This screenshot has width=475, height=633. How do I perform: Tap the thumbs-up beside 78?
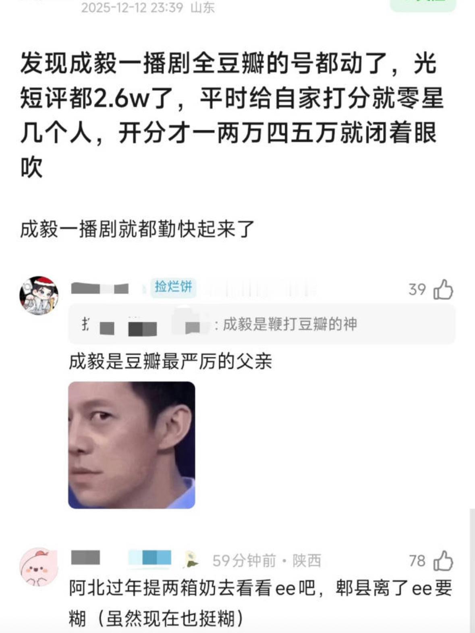point(443,561)
